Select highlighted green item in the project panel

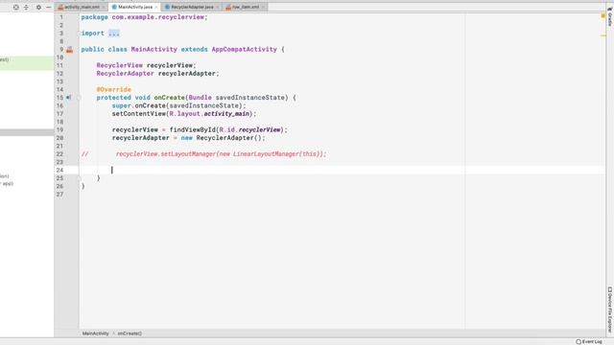[x=27, y=63]
